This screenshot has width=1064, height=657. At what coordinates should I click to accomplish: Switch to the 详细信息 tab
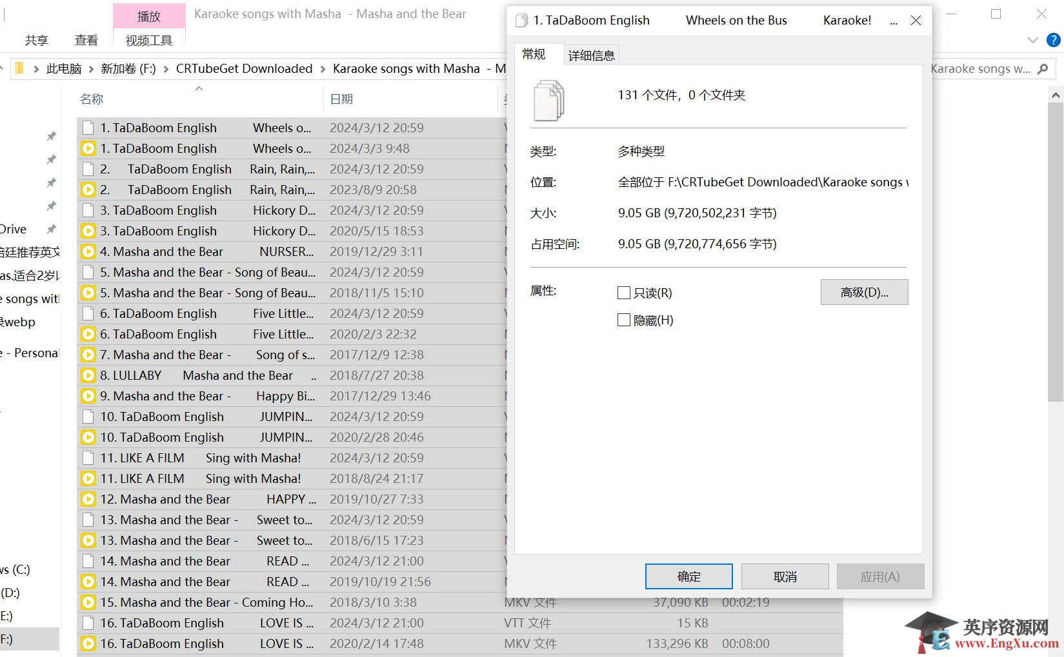pos(592,55)
